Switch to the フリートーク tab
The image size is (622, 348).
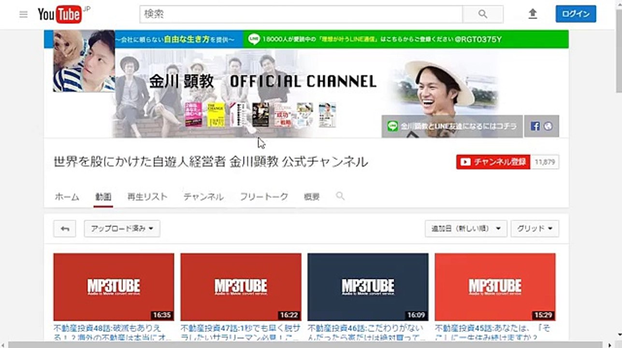(264, 197)
